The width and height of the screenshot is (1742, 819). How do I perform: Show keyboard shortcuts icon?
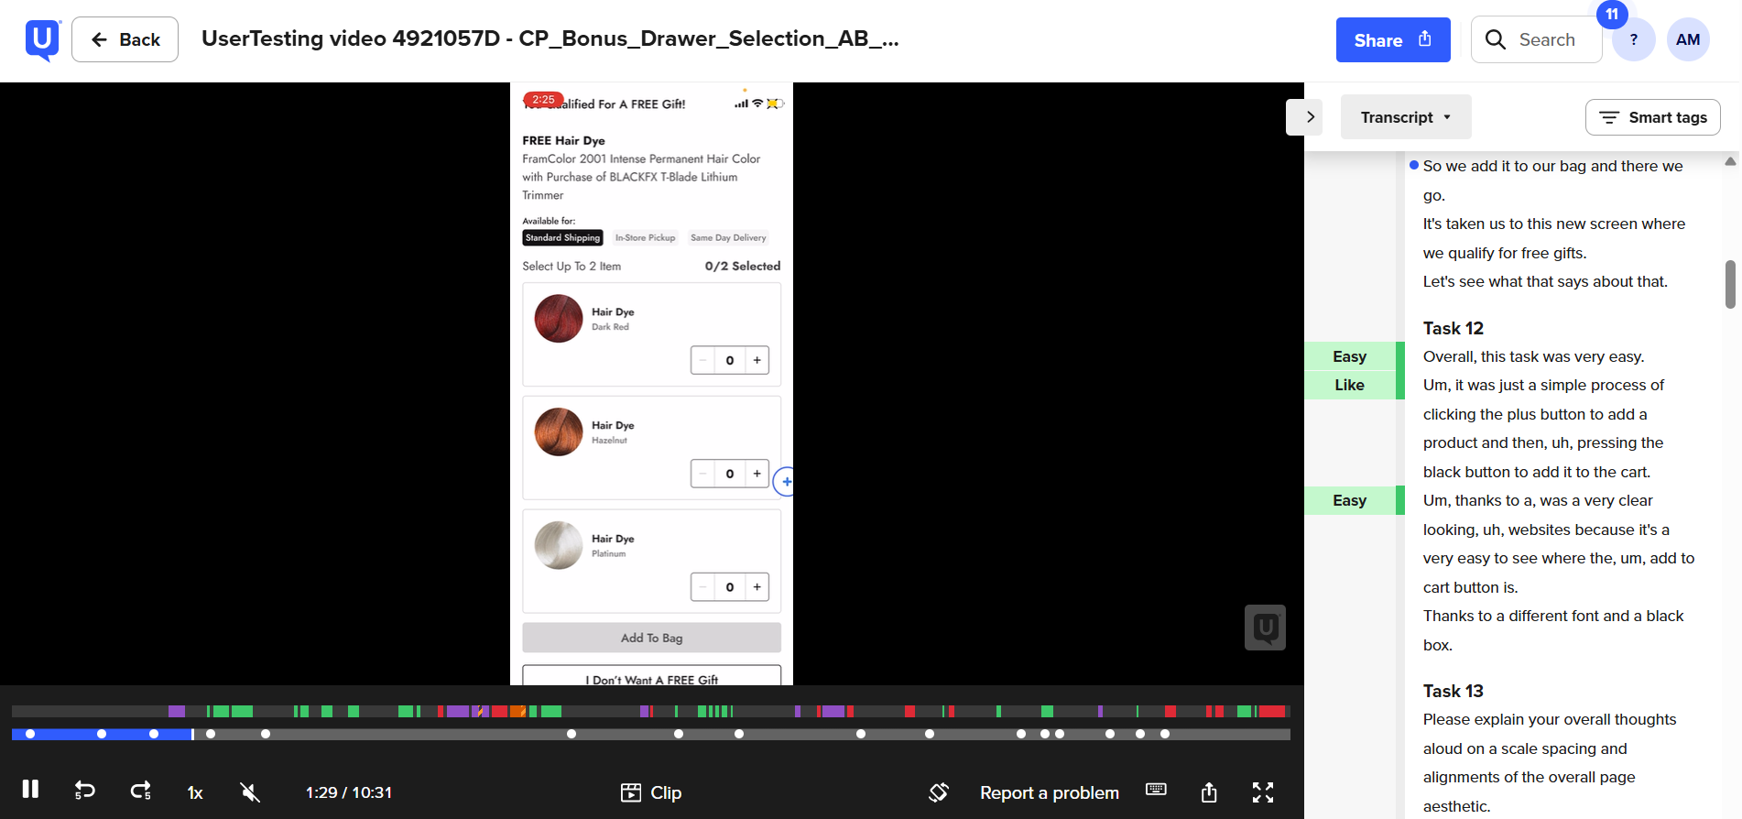(x=1156, y=790)
